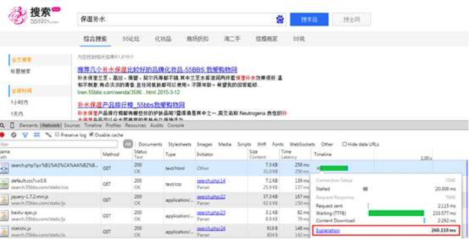Select the 化妆品 page tab
The image size is (469, 239).
pos(163,39)
